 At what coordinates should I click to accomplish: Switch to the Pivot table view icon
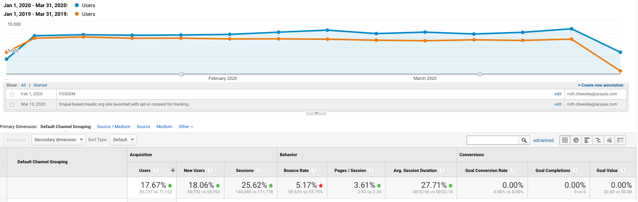pyautogui.click(x=620, y=140)
